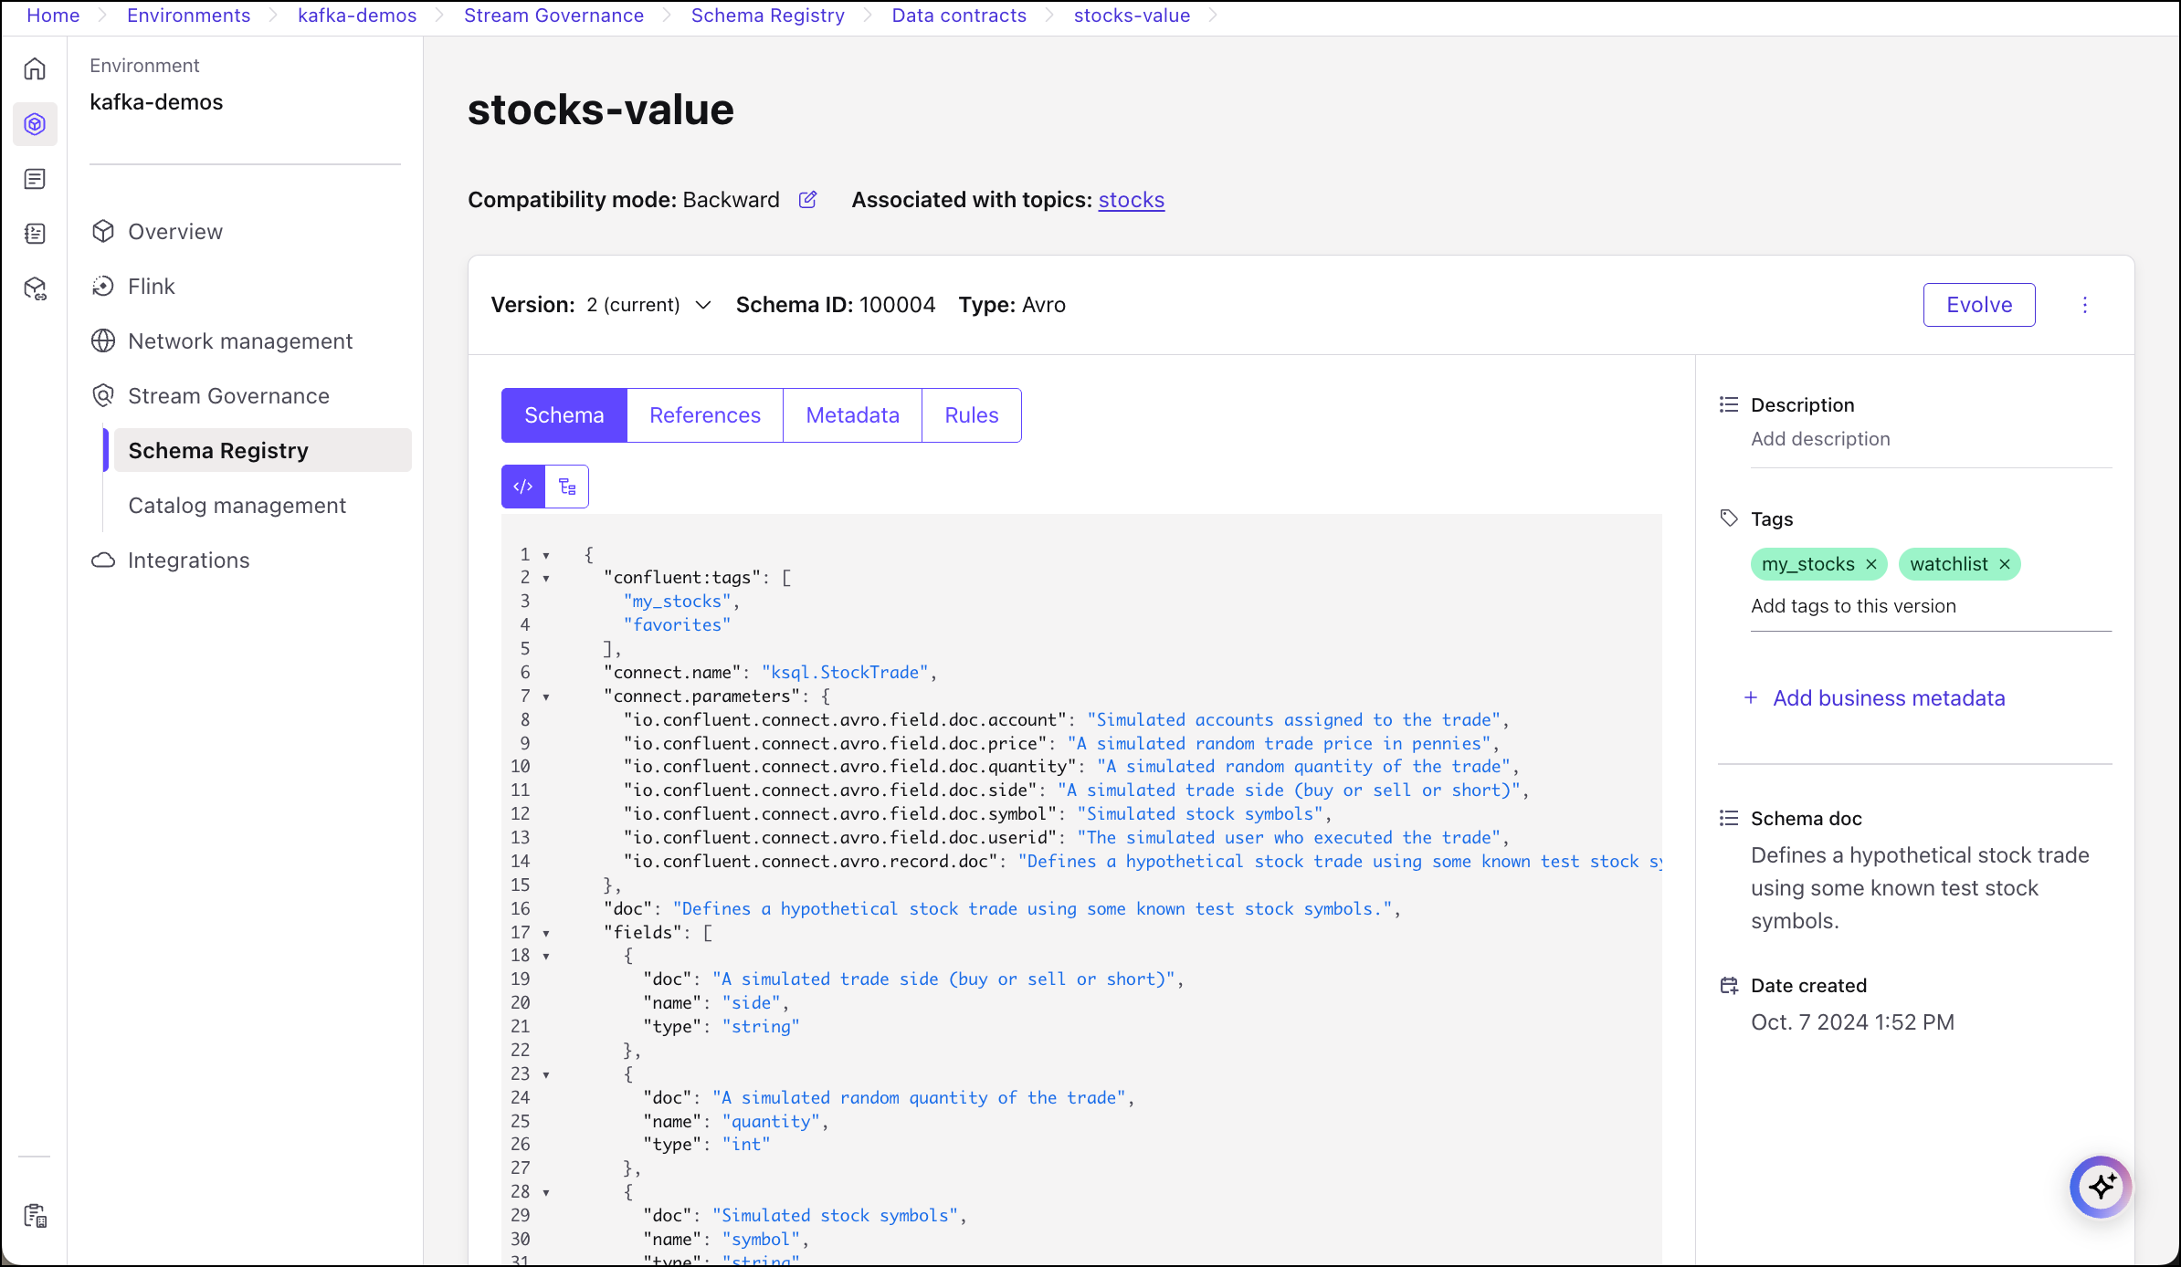Open the Rules tab
This screenshot has height=1267, width=2181.
(x=971, y=415)
